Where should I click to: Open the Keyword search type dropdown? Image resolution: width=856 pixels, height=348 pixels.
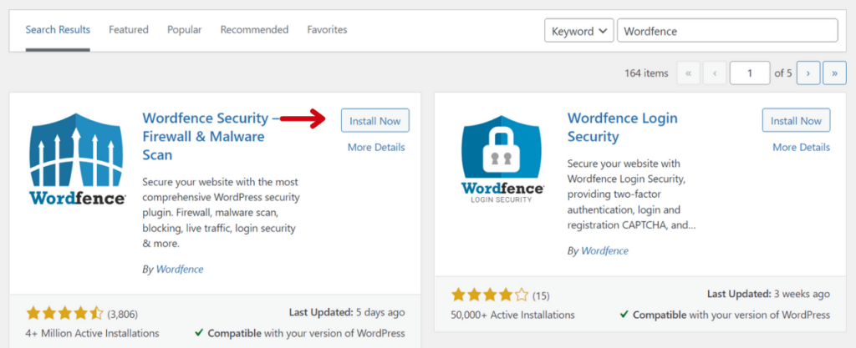click(579, 31)
